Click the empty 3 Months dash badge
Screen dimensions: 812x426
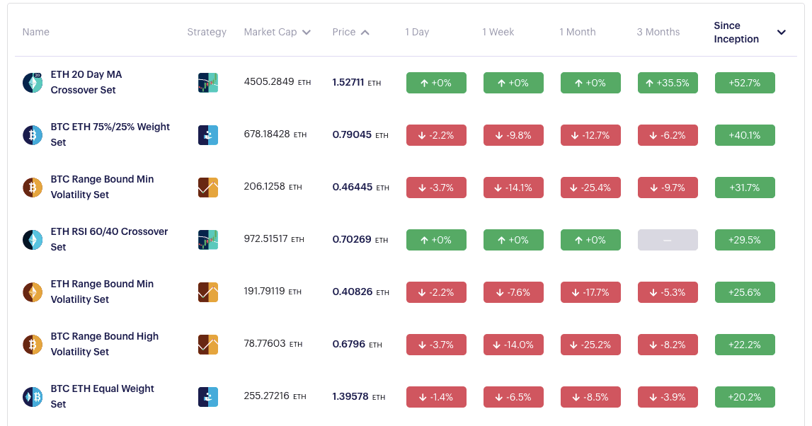[668, 240]
